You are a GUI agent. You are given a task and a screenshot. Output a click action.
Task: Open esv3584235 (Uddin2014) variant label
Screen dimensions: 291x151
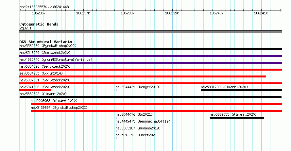41,73
